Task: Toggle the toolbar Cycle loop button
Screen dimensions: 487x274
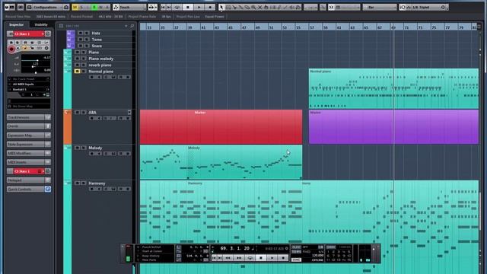Action: pos(177,7)
